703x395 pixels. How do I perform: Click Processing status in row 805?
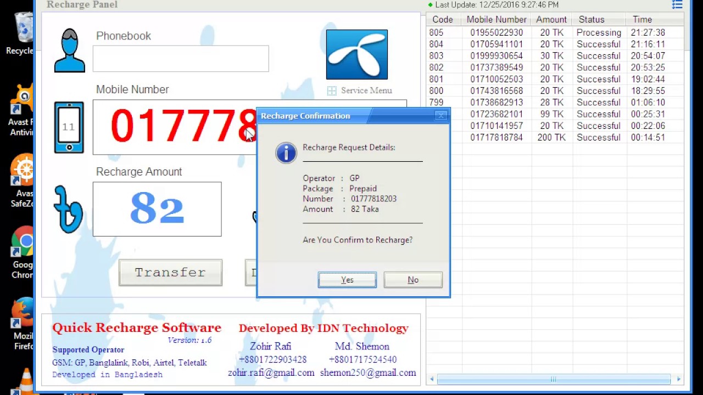(x=599, y=33)
